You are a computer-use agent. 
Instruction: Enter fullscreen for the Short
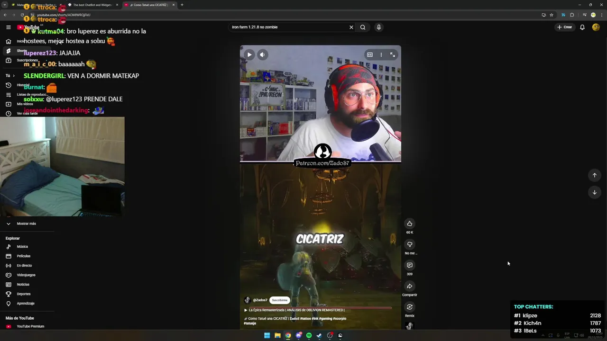[x=393, y=54]
